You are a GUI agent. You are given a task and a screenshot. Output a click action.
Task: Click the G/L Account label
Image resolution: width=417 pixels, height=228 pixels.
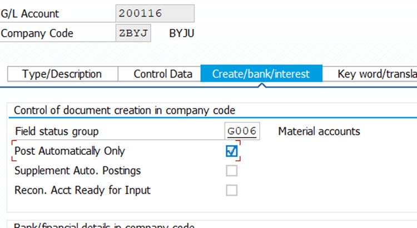tap(30, 13)
